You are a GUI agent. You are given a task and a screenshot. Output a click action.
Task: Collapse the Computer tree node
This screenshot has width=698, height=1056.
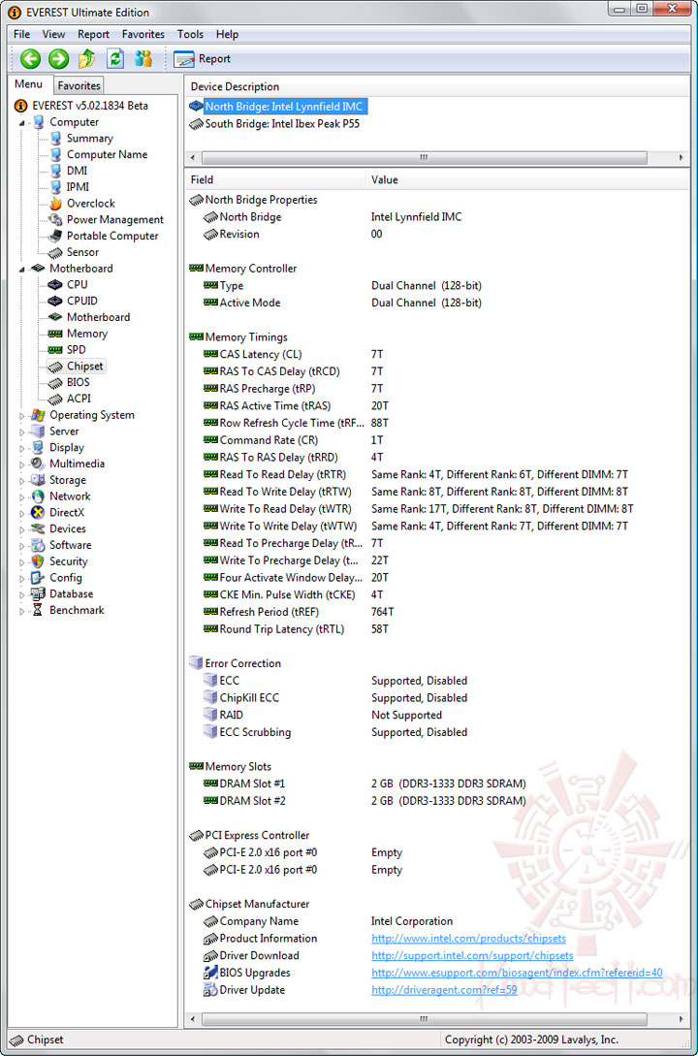pyautogui.click(x=21, y=122)
